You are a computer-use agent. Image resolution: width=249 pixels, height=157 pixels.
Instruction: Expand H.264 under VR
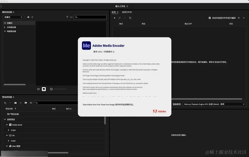(x=9, y=141)
